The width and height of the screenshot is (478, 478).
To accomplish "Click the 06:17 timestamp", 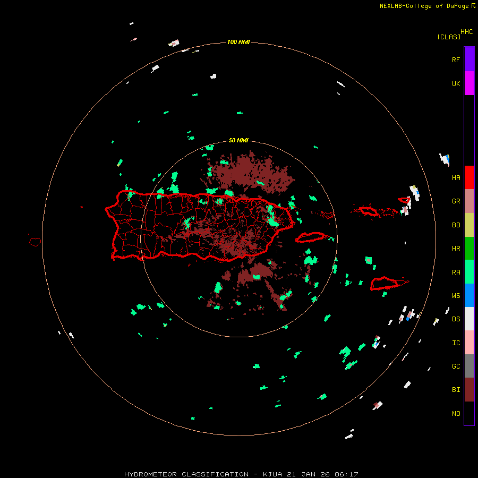I will coord(346,474).
